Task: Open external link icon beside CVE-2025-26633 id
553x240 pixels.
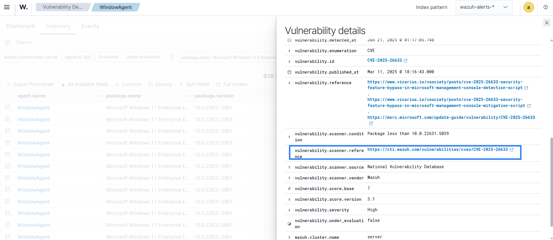Action: (406, 61)
